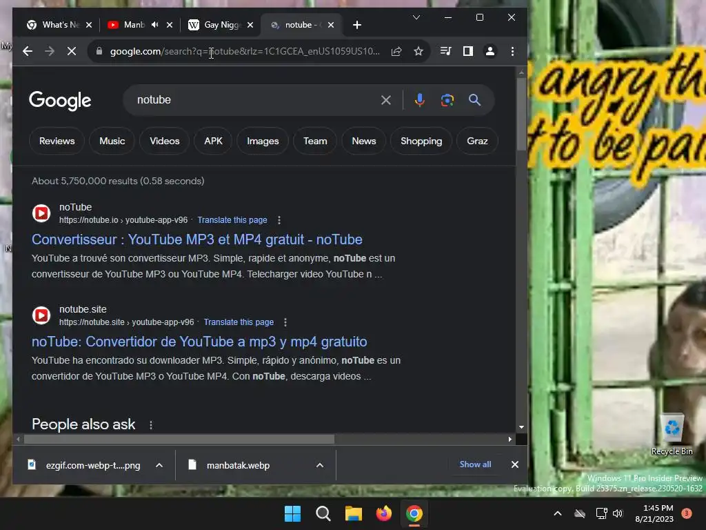This screenshot has width=706, height=530.
Task: Open Chrome three-dot menu
Action: pos(512,51)
